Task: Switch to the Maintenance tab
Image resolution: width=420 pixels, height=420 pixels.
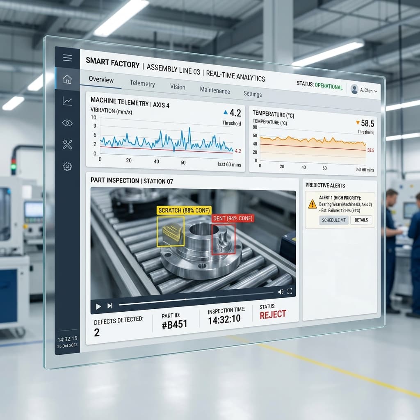Action: 215,91
